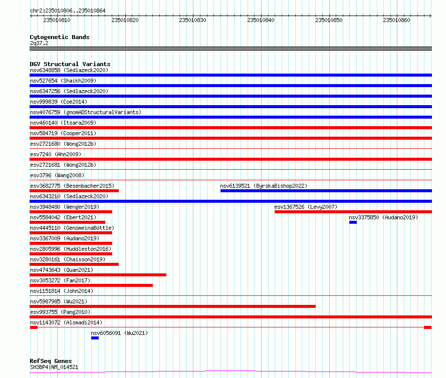Image resolution: width=446 pixels, height=378 pixels.
Task: Click the red nsv3280161 variant bar
Action: click(x=74, y=264)
